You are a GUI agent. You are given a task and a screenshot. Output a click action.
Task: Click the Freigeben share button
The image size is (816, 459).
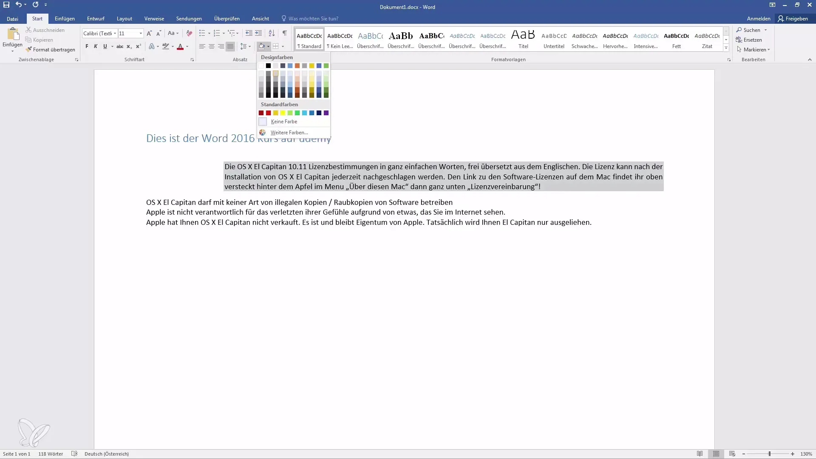click(793, 19)
